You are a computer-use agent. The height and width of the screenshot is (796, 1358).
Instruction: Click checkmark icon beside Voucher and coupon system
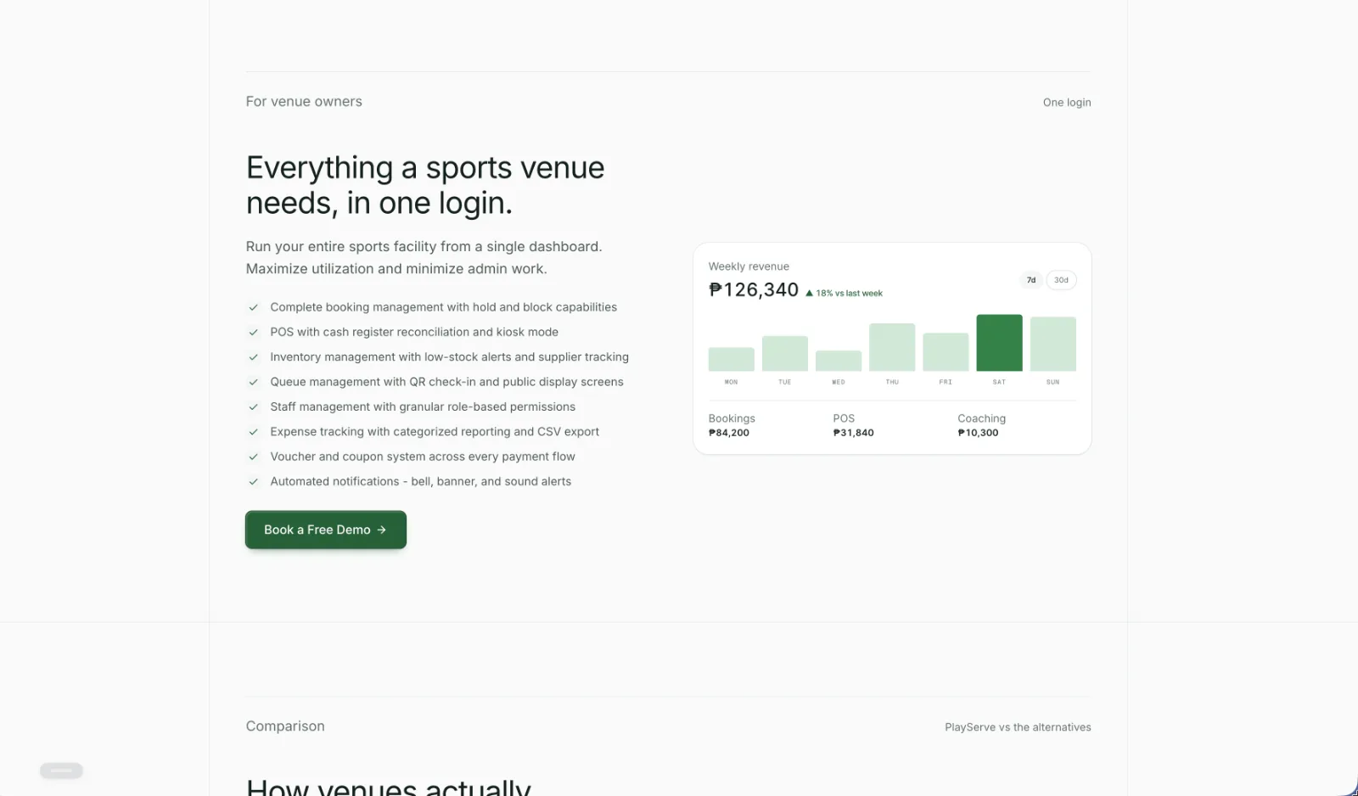(253, 457)
